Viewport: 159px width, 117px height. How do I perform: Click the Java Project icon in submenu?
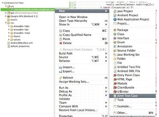tap(115, 11)
